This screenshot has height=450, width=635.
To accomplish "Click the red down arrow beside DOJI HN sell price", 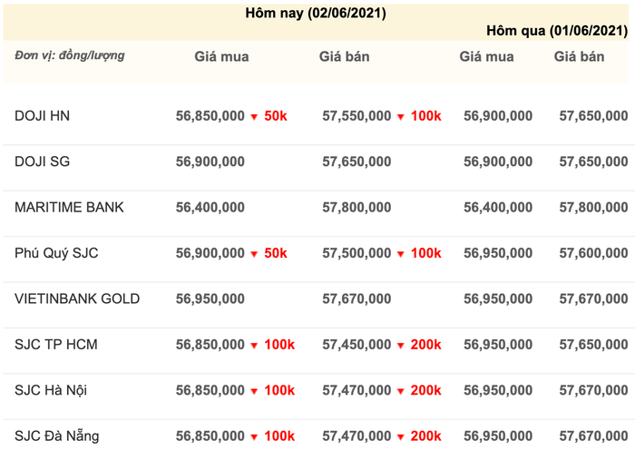I will pos(401,117).
